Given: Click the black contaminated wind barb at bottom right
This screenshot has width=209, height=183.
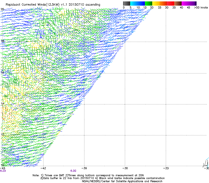Looking at the screenshot, I should pos(205,164).
